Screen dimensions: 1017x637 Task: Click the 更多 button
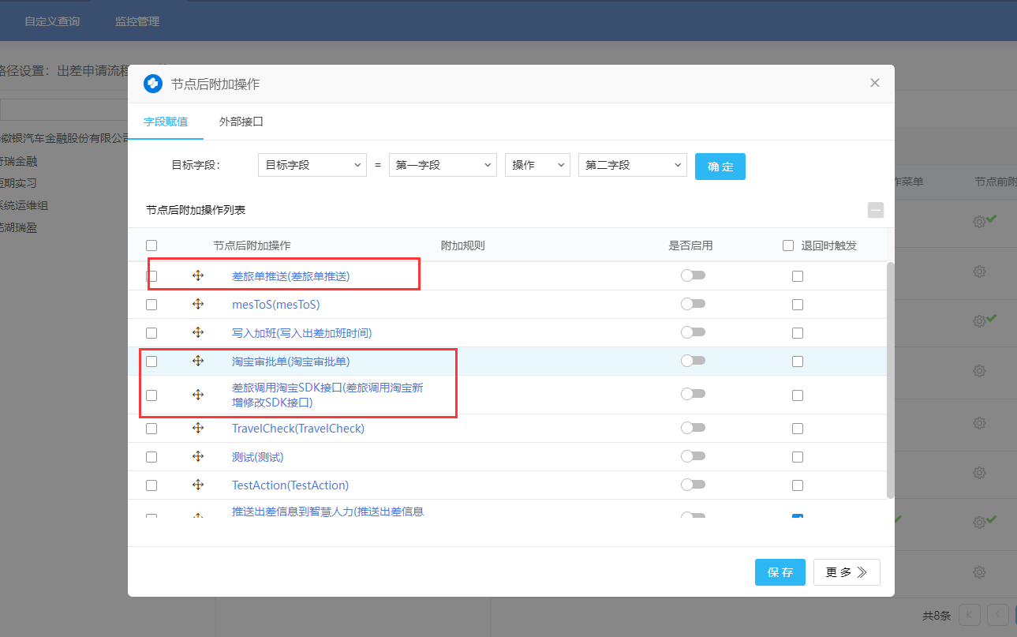[847, 572]
